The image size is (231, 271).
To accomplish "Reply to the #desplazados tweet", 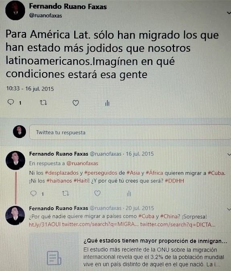I will point(33,193).
